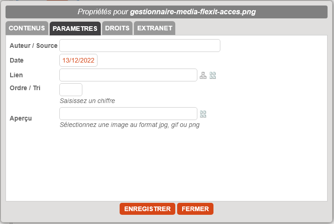Click the dialog title bar text
The image size is (334, 224).
pyautogui.click(x=167, y=12)
